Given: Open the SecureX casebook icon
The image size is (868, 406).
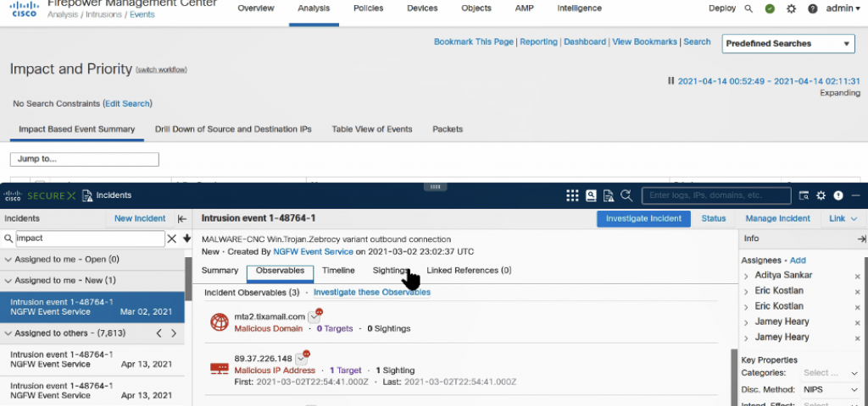Looking at the screenshot, I should pos(591,195).
